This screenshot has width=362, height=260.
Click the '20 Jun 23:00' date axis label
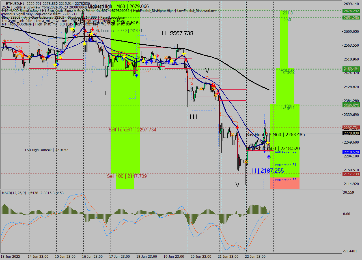click(x=202, y=256)
